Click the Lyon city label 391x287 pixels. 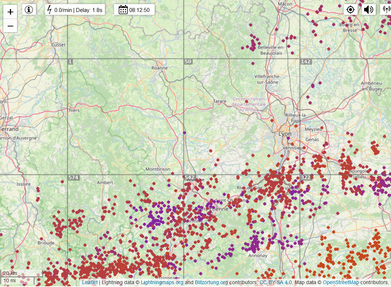pos(285,134)
